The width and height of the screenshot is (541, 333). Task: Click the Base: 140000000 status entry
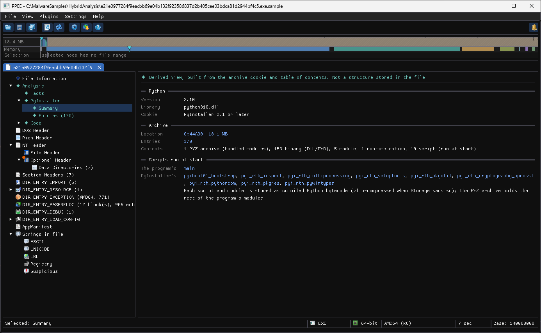click(x=514, y=323)
